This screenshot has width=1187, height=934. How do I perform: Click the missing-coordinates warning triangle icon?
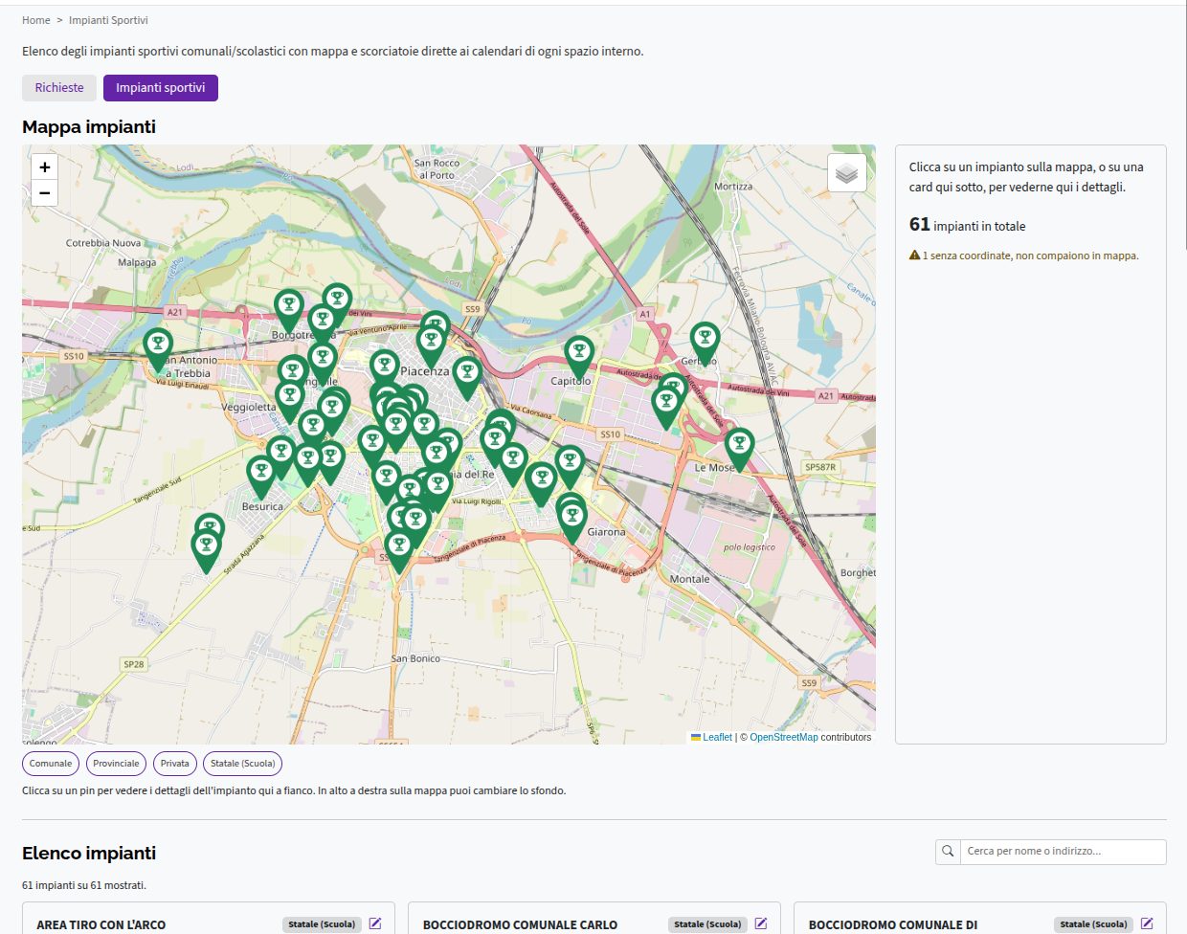pos(914,256)
